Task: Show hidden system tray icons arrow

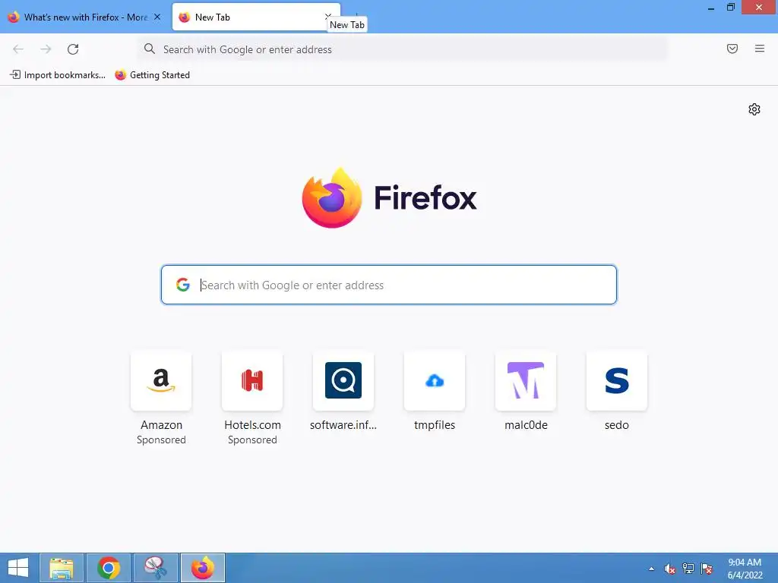Action: point(651,569)
